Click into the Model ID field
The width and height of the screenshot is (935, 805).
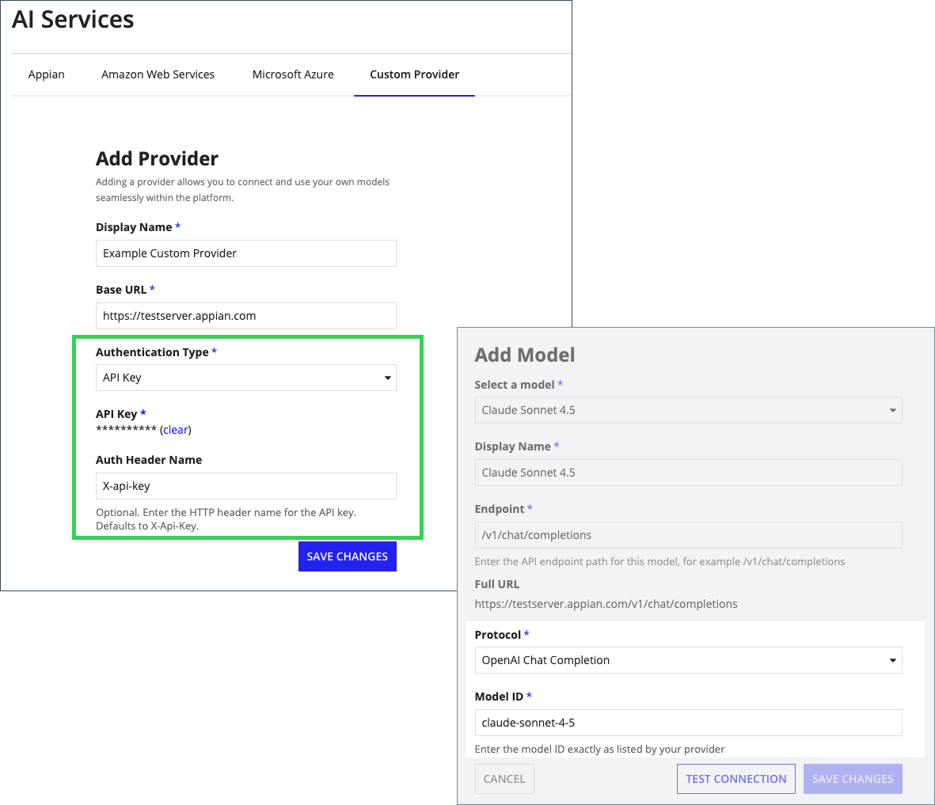click(688, 723)
